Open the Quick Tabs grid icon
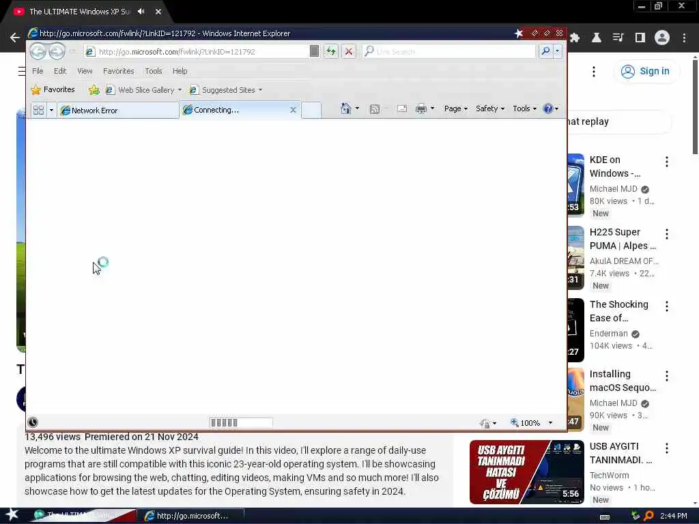The height and width of the screenshot is (524, 699). click(38, 110)
